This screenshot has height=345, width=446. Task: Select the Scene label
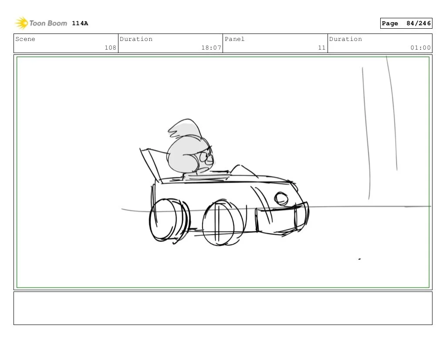coord(25,39)
